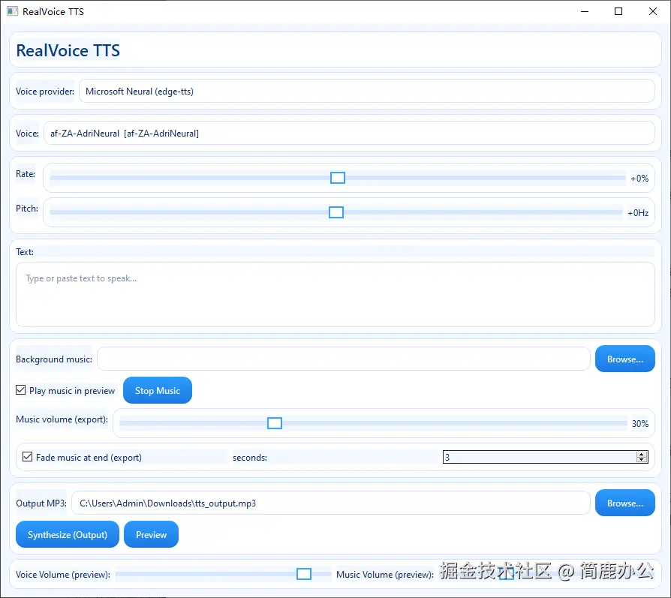Maximize the RealVoice TTS window
This screenshot has width=671, height=598.
click(x=618, y=11)
